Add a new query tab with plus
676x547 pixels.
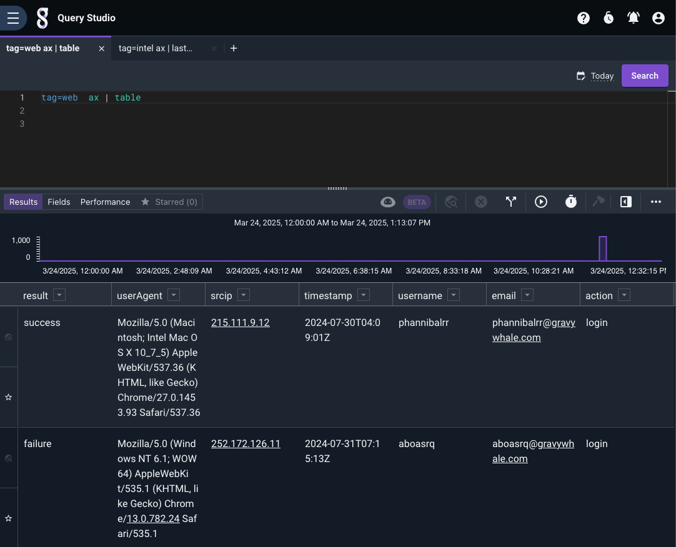pyautogui.click(x=234, y=48)
